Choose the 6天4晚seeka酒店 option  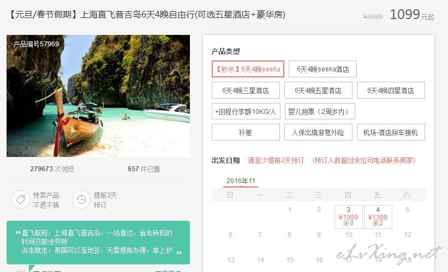click(322, 69)
